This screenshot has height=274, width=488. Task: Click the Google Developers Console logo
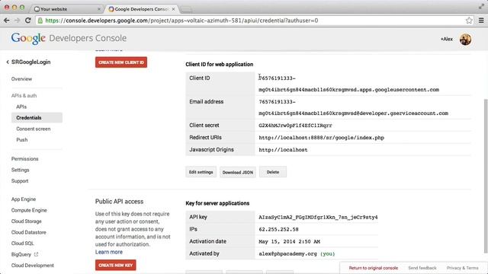point(69,38)
